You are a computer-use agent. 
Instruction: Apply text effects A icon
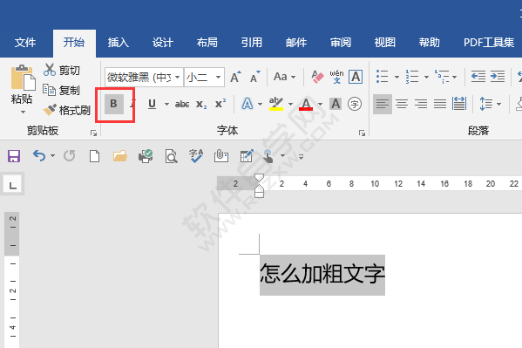tap(247, 104)
